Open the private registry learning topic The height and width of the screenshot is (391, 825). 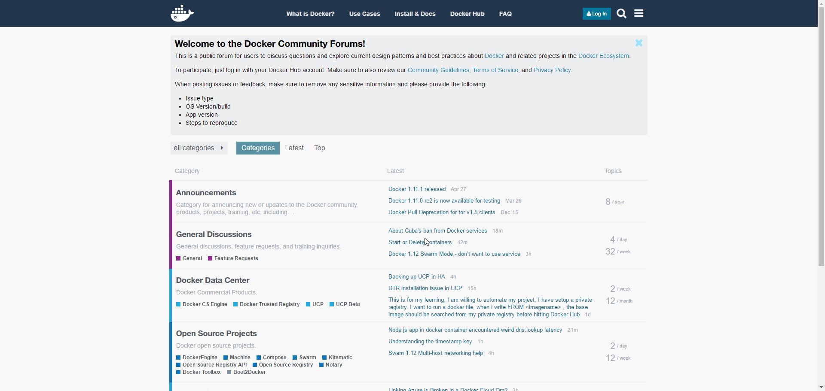(490, 307)
